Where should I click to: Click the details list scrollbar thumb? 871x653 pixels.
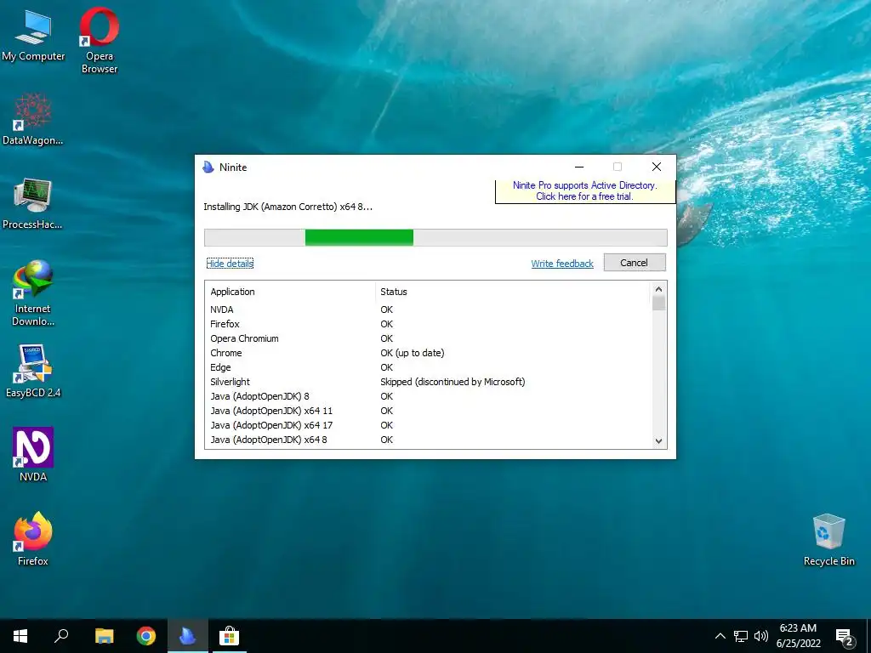click(659, 304)
